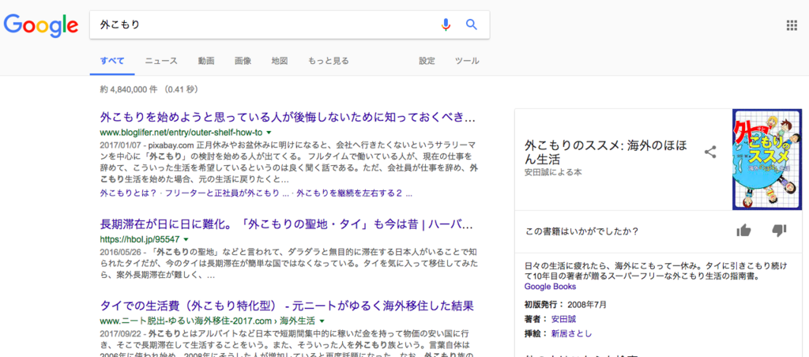Click the この書籍はいかがでしたか？ prompt
The width and height of the screenshot is (809, 357).
click(582, 231)
